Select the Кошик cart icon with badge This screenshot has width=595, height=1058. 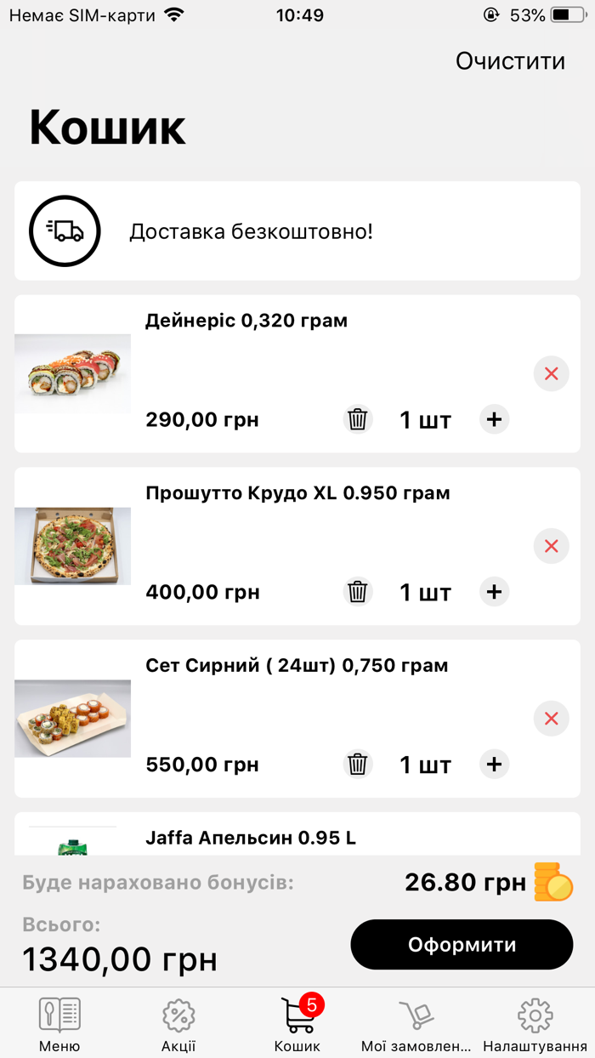pos(297,1018)
